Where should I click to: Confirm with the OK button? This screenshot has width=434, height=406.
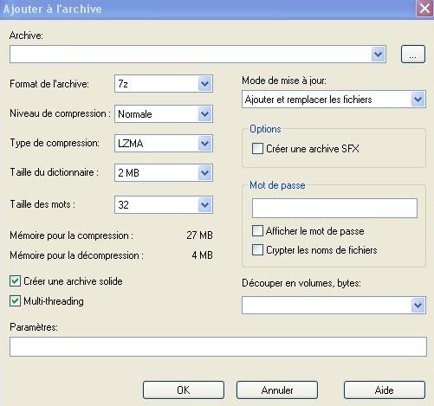184,390
